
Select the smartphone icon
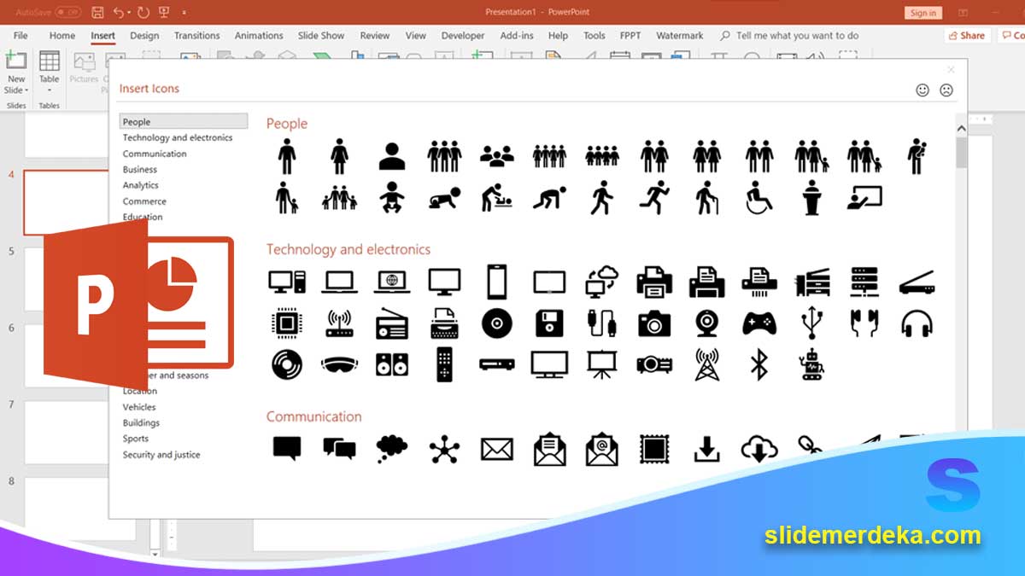497,281
